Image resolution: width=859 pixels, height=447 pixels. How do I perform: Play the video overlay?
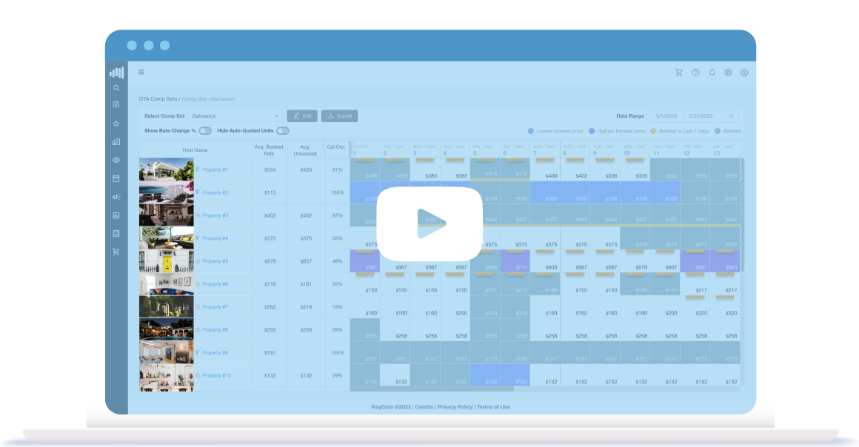tap(429, 222)
